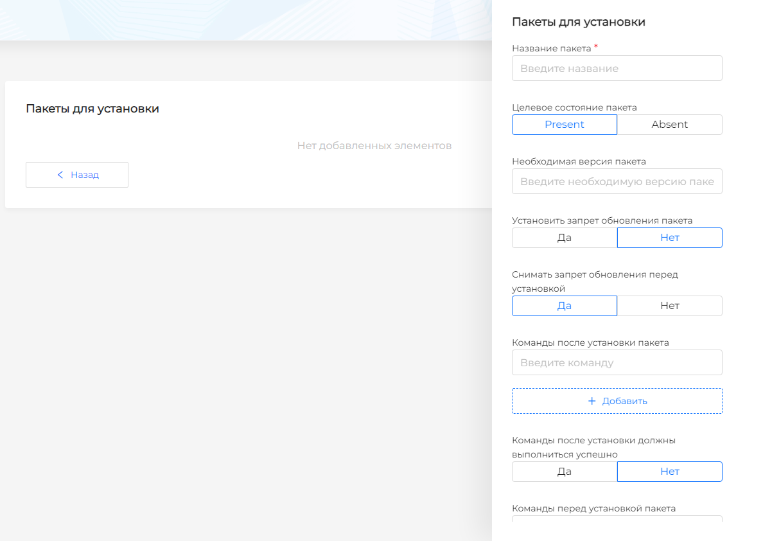Select Да for removing update ban before install

point(564,306)
